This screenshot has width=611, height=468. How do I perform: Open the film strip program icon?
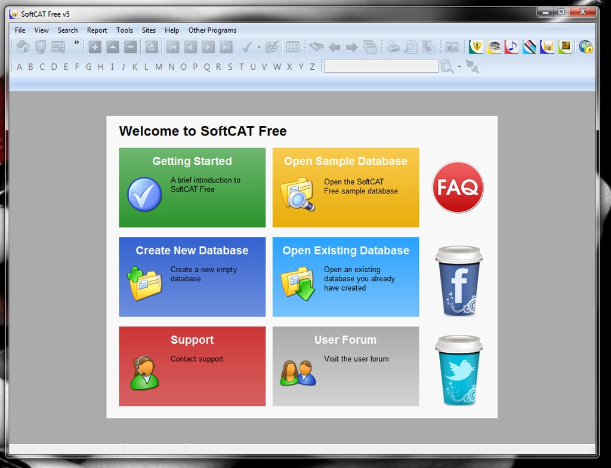point(529,47)
